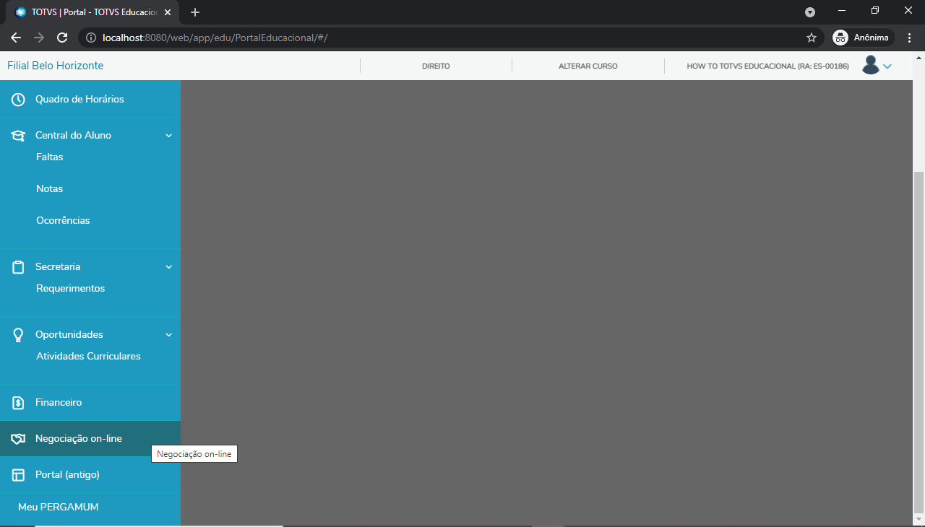Expand the user account dropdown arrow
This screenshot has width=925, height=527.
887,66
